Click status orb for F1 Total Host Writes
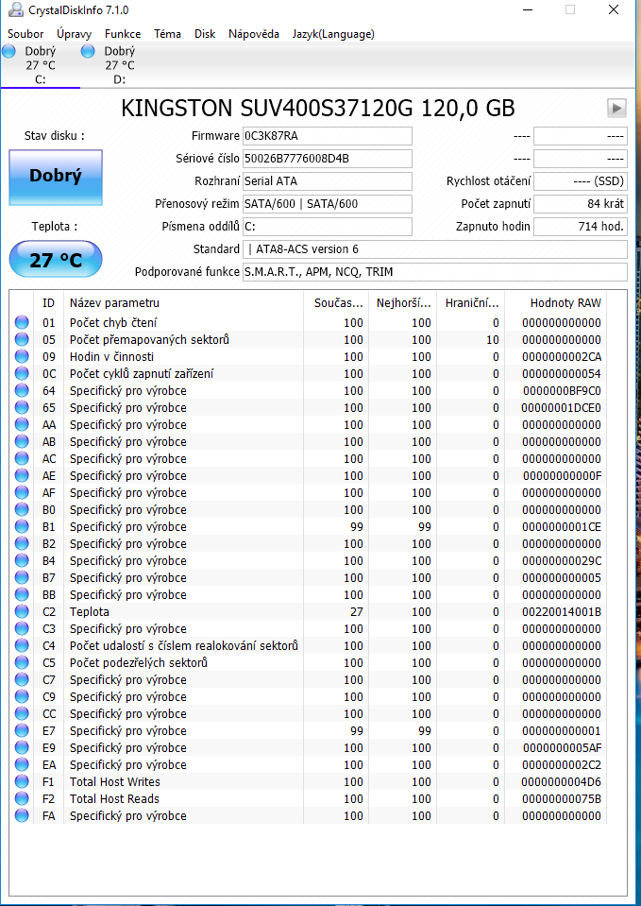641x906 pixels. coord(22,782)
